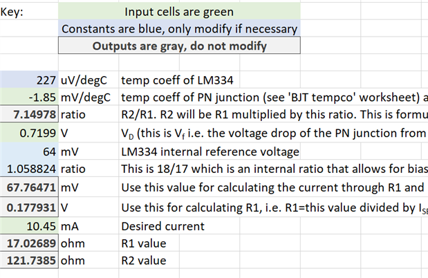Select the 17.02689 ohm R1 value cell

tap(29, 243)
